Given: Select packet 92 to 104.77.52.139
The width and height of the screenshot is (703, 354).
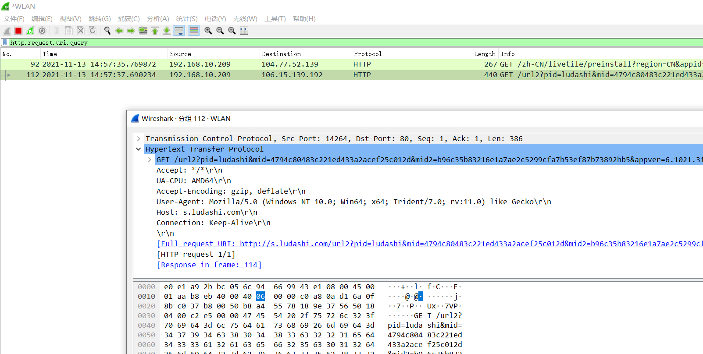Looking at the screenshot, I should click(x=351, y=64).
